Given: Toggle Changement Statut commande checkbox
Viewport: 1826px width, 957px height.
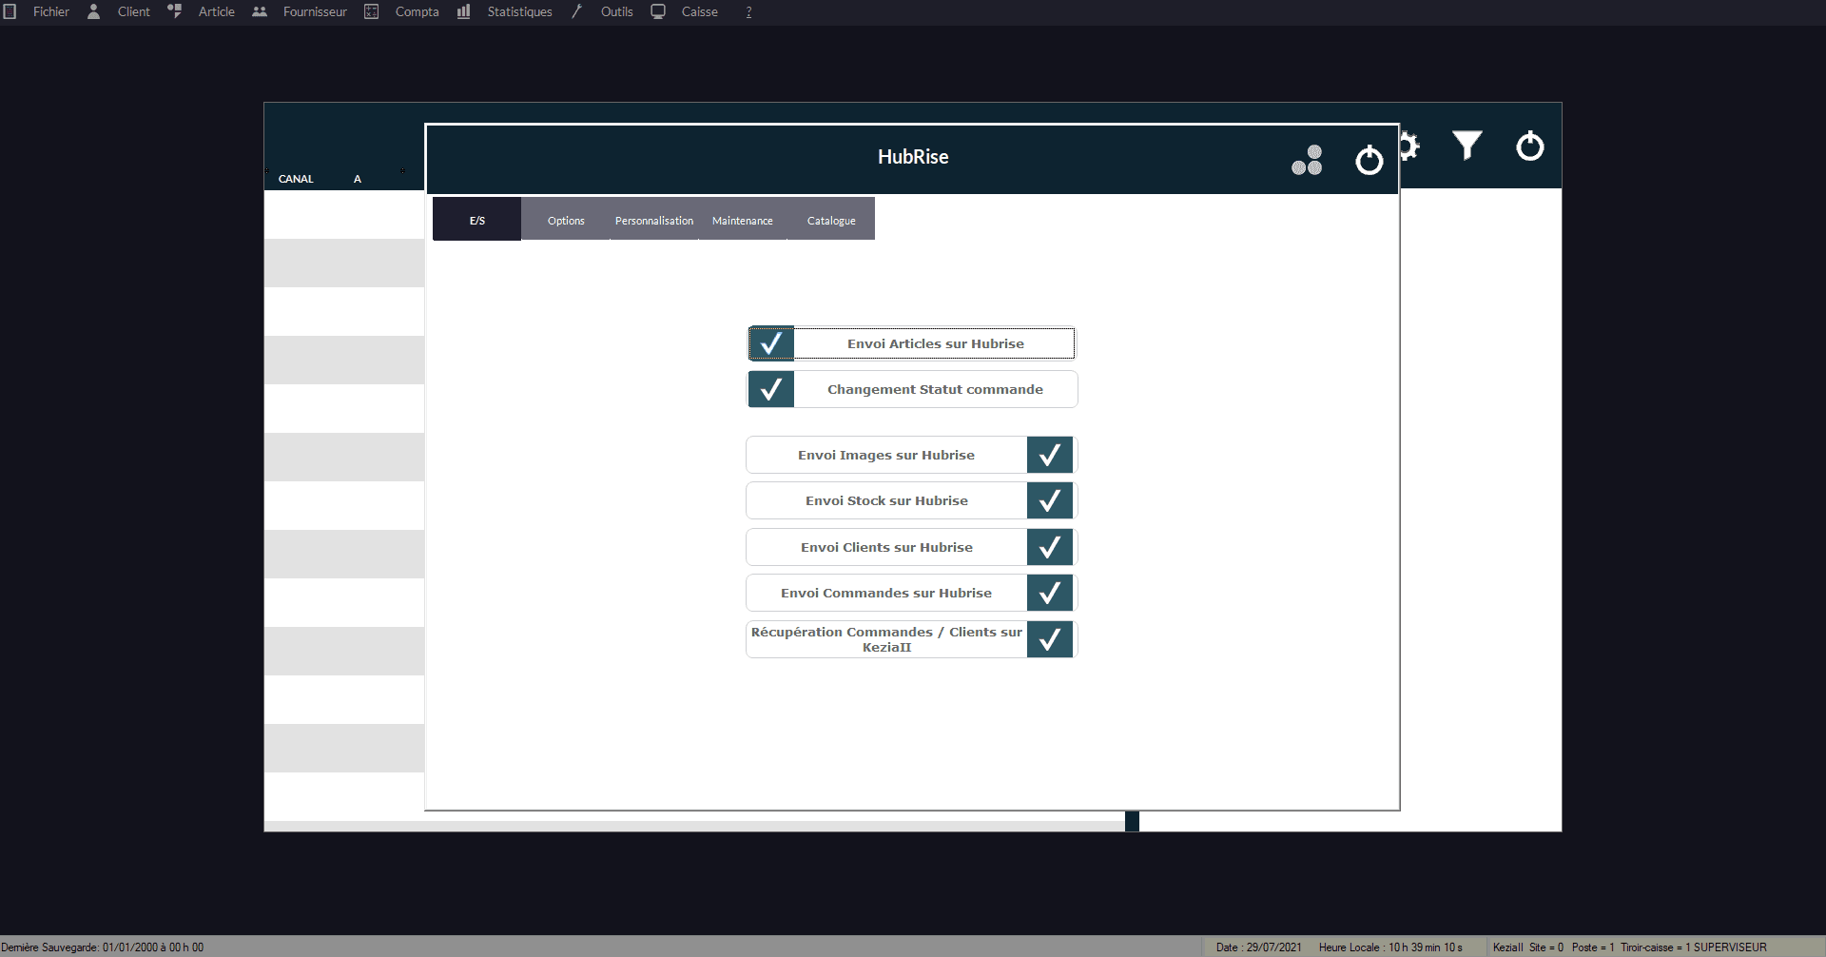Looking at the screenshot, I should pos(771,389).
